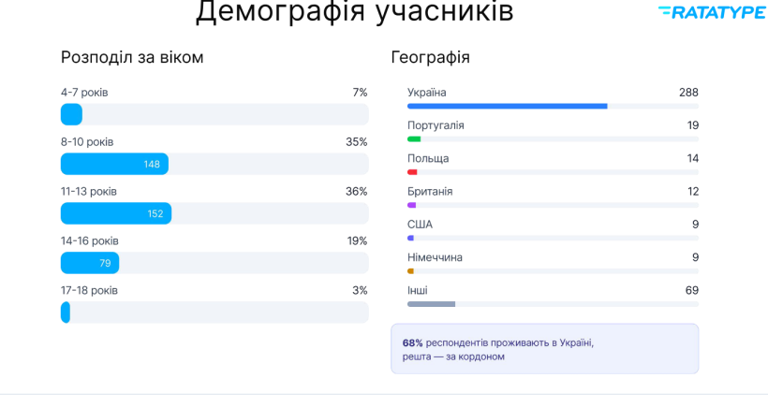The width and height of the screenshot is (768, 407).
Task: Click the США country label
Action: pos(420,225)
